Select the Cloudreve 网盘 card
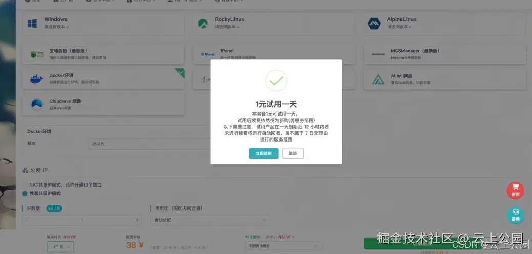The width and height of the screenshot is (532, 254). (103, 105)
